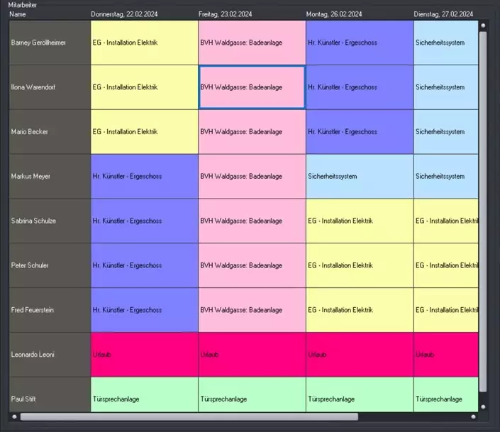This screenshot has width=500, height=432.
Task: Select Markus Meyer's Monday Sicherheitssystem cell
Action: click(360, 177)
